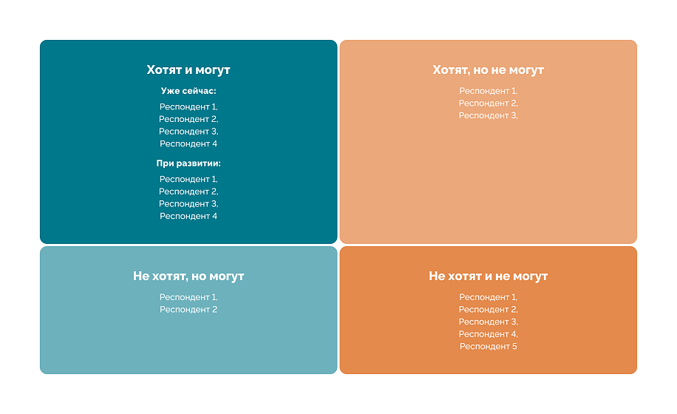
Task: Click the "Не хотят и не могут" heading
Action: pyautogui.click(x=488, y=276)
